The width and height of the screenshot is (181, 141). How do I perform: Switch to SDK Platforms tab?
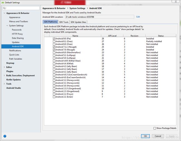coord(50,22)
